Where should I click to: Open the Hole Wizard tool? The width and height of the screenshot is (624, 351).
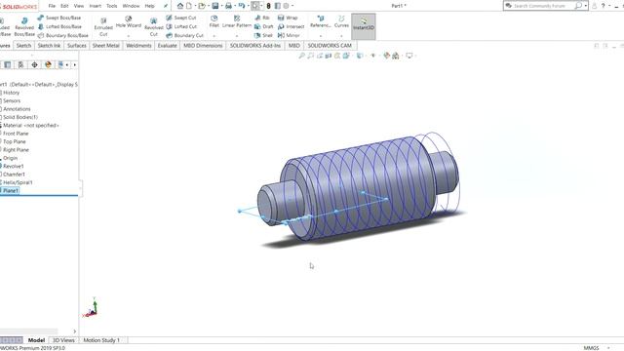click(x=128, y=21)
